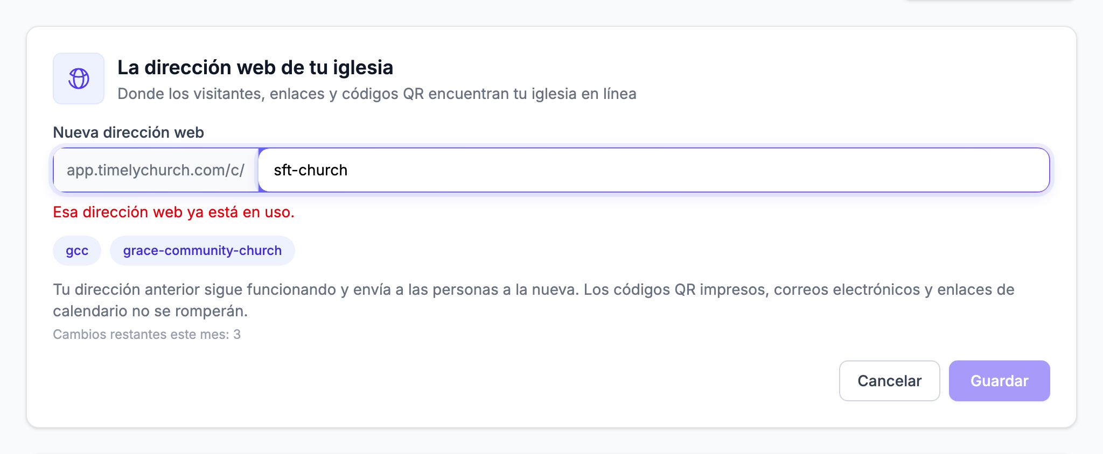Screen dimensions: 1103x454
Task: Click the note starting 'Tu dirección anterior sigue funcionando'
Action: point(534,300)
